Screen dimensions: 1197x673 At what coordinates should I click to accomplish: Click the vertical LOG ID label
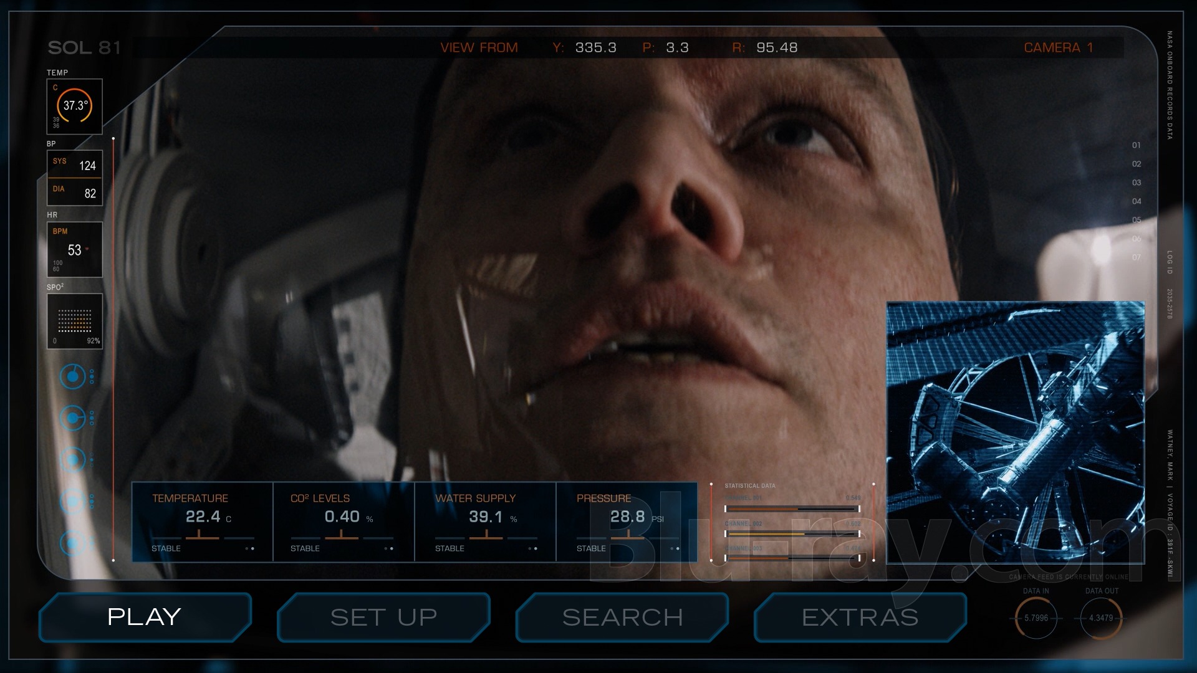click(x=1170, y=262)
